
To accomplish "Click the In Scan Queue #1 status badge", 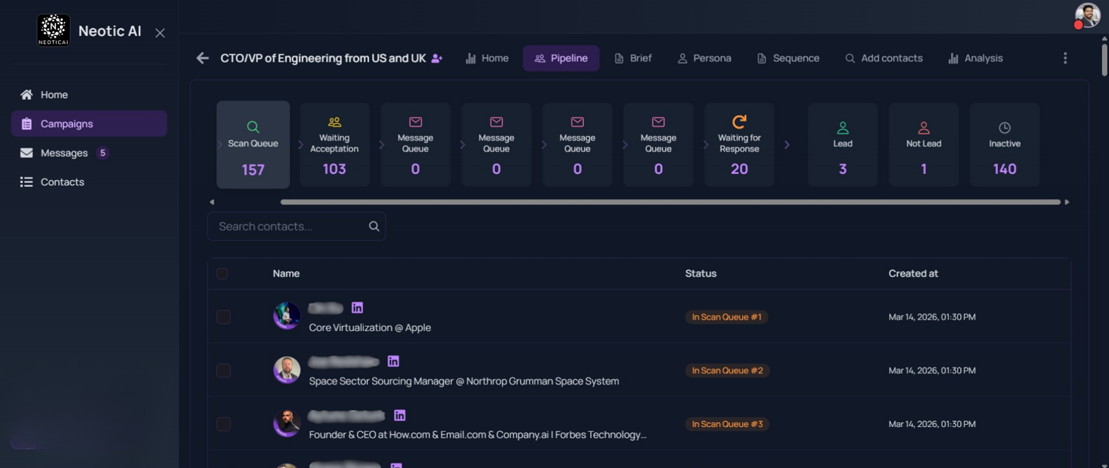I will tap(726, 317).
